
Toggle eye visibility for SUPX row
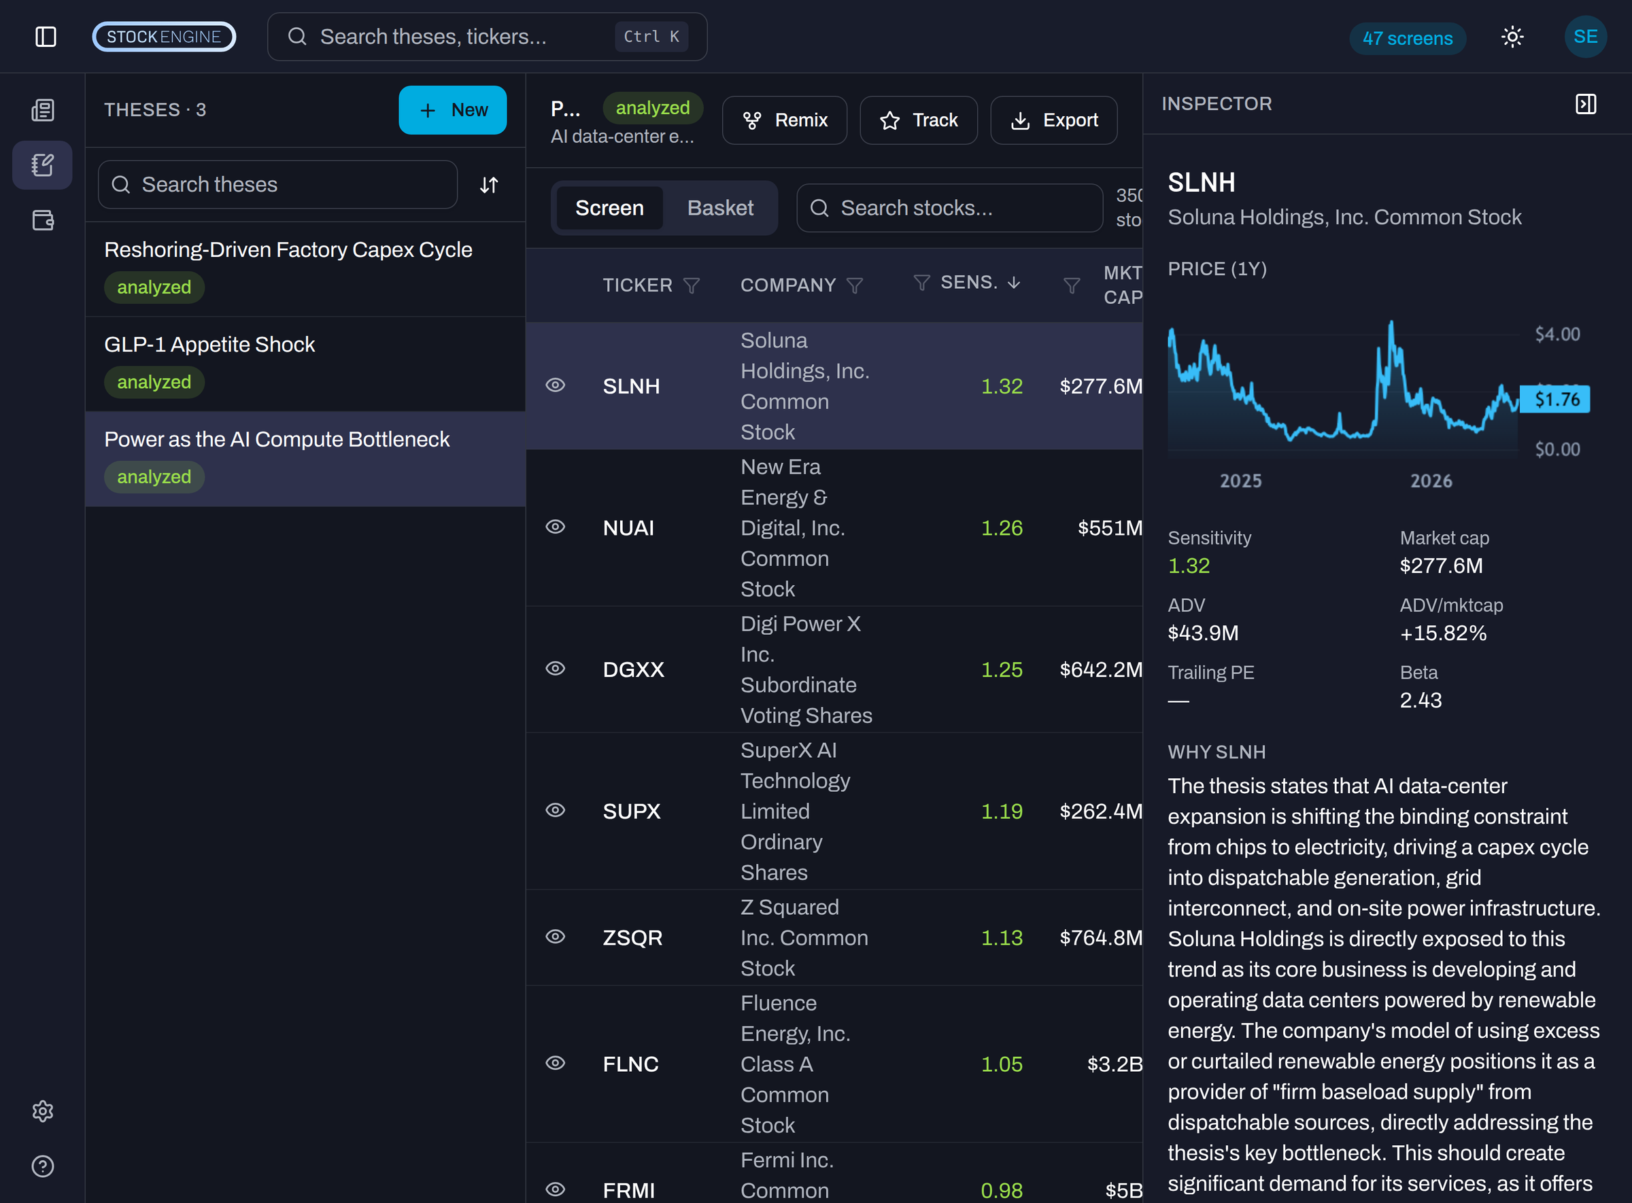click(x=555, y=810)
